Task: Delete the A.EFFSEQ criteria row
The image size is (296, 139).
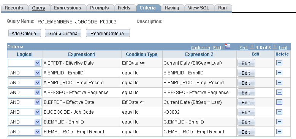Action: pos(279,92)
